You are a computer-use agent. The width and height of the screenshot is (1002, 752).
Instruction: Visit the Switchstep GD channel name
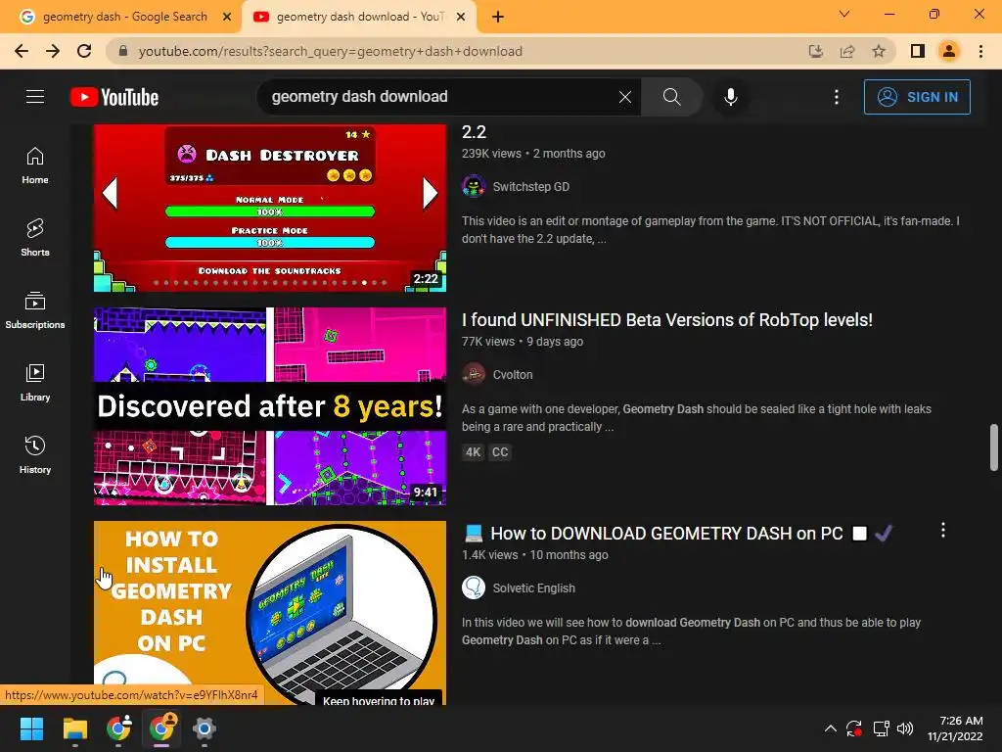pos(531,187)
